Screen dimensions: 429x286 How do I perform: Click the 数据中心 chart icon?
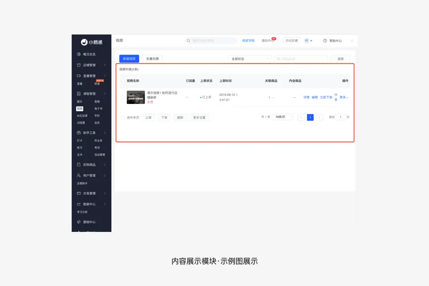[79, 204]
